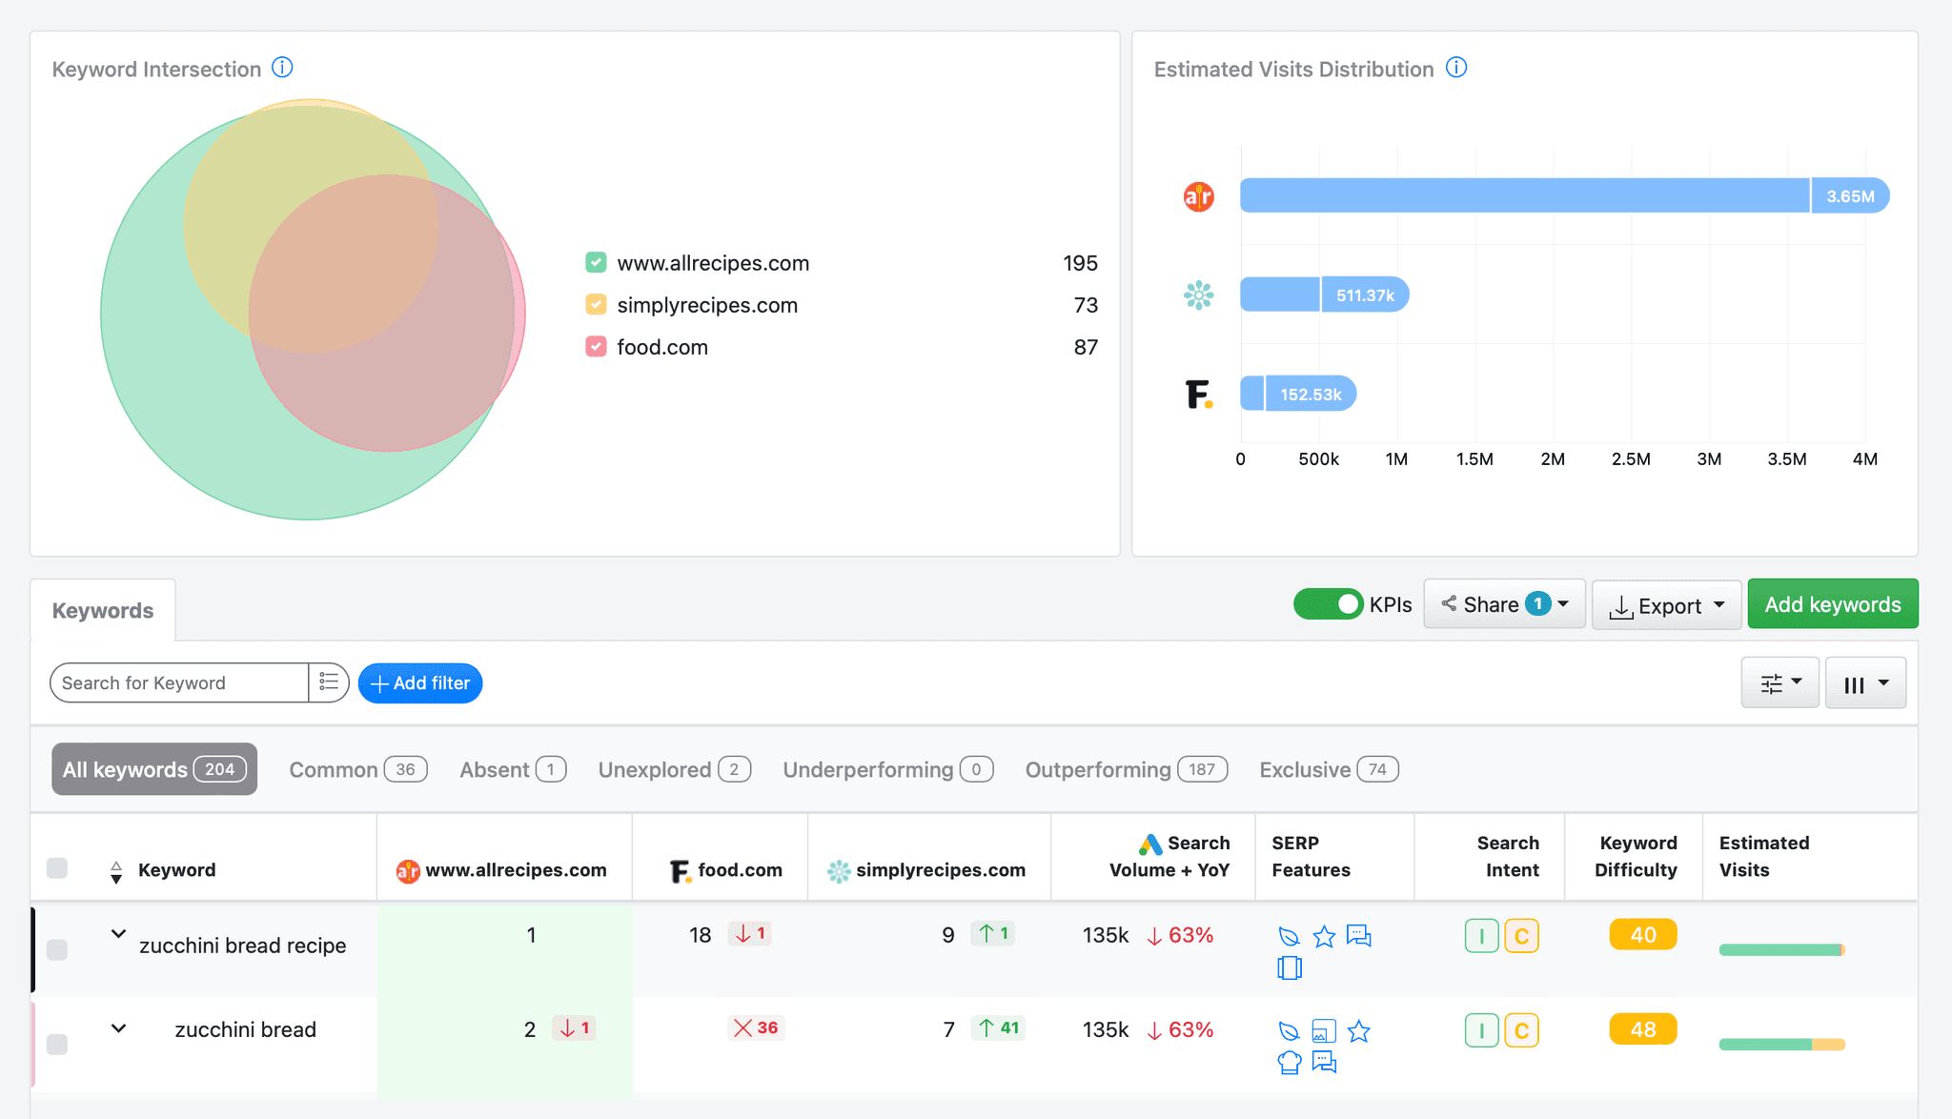Open the Share dropdown
1952x1119 pixels.
(1504, 604)
